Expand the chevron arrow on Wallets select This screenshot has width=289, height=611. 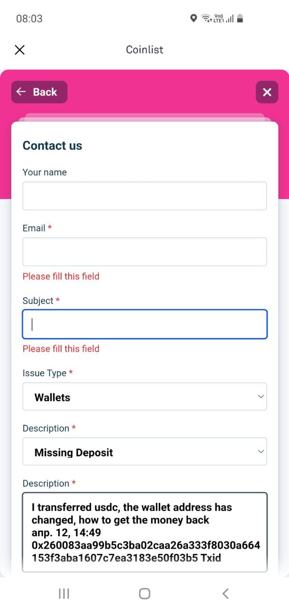pyautogui.click(x=261, y=397)
